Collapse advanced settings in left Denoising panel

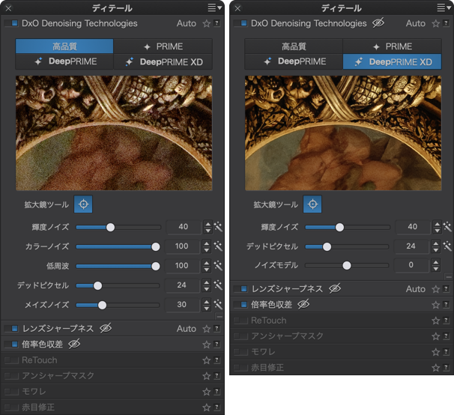pos(220,317)
